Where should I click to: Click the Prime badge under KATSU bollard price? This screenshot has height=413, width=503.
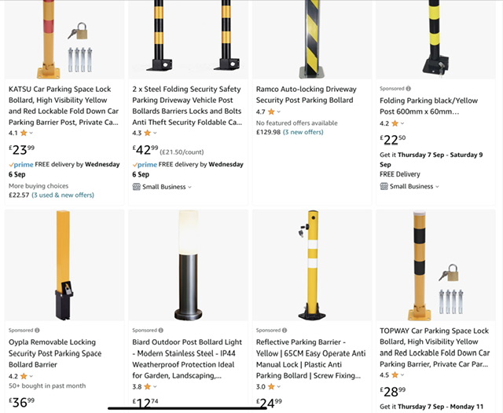[x=20, y=165]
